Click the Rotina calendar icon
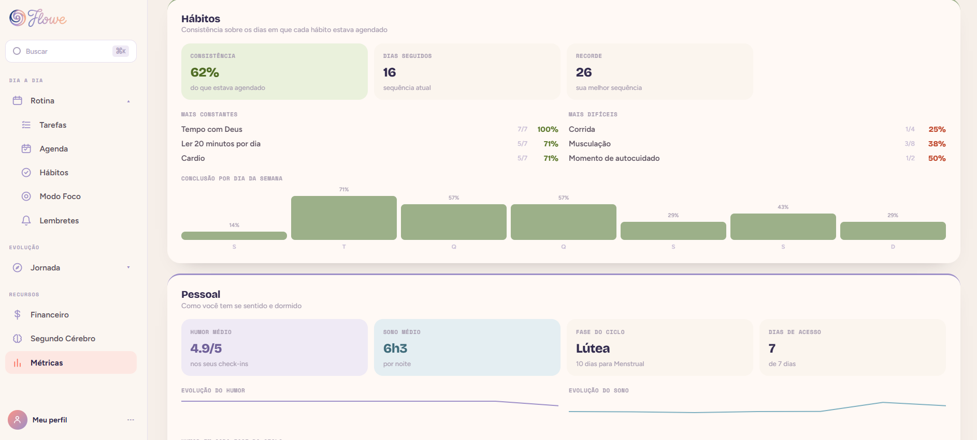The width and height of the screenshot is (977, 440). coord(18,101)
